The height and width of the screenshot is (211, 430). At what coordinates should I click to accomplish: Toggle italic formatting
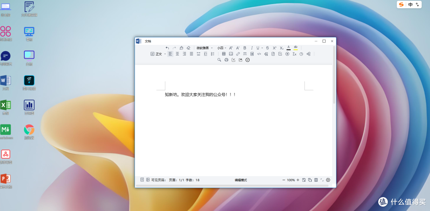coord(252,48)
